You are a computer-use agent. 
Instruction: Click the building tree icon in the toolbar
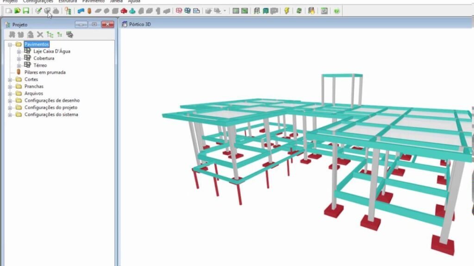click(68, 11)
